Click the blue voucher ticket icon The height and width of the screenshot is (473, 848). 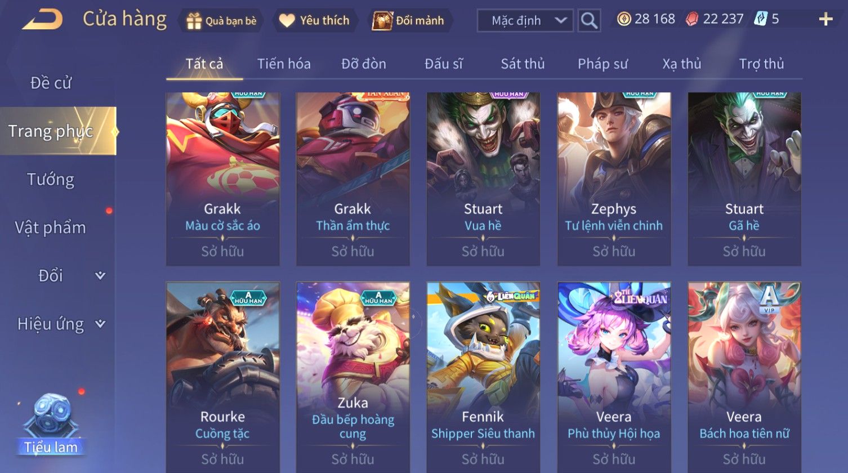tap(761, 19)
